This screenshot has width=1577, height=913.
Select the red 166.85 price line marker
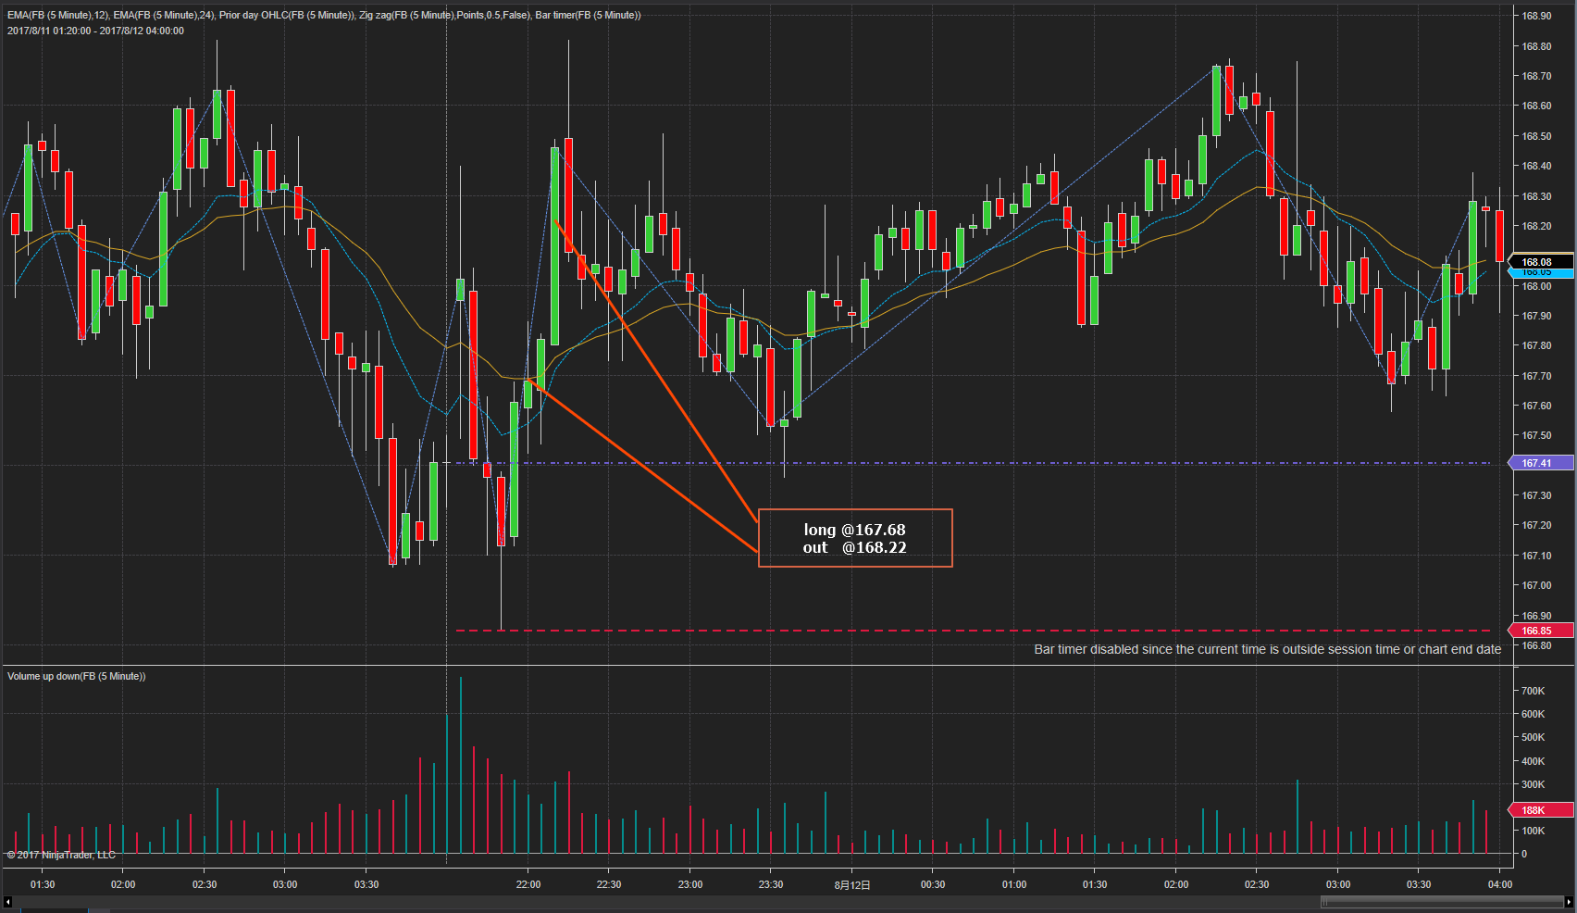1541,631
